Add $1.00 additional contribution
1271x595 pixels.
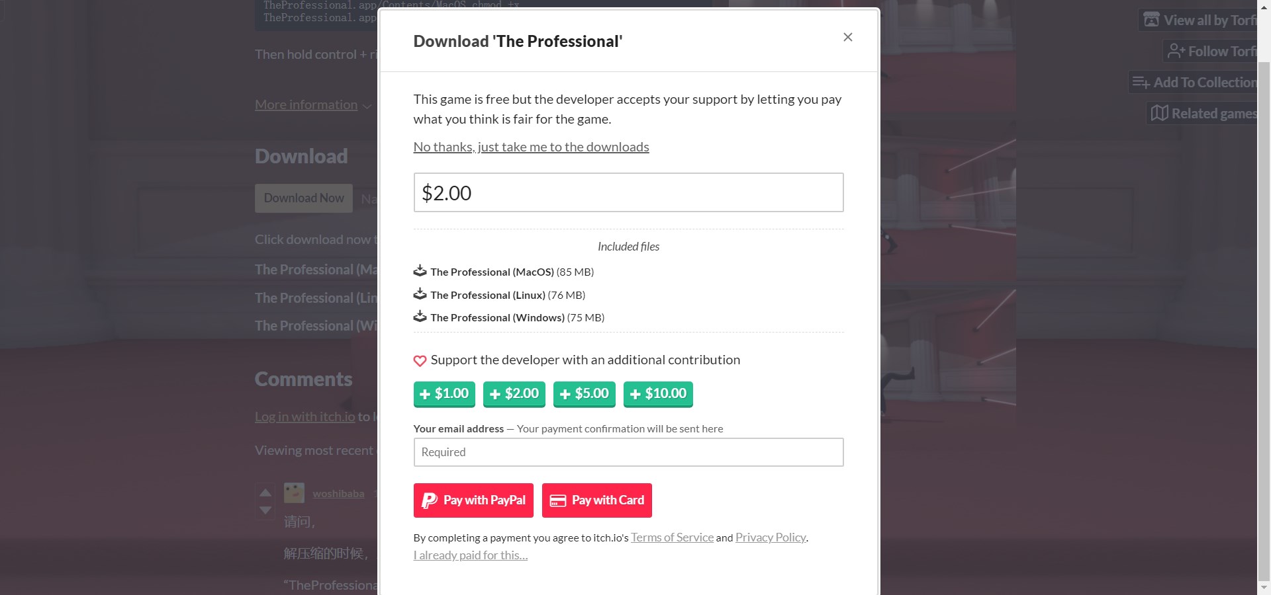[x=445, y=394]
